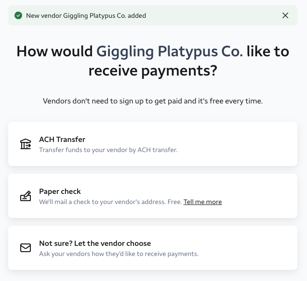Viewport: 307px width, 281px height.
Task: Click the "Vendors don't need to sign up" subtitle
Action: coord(152,101)
